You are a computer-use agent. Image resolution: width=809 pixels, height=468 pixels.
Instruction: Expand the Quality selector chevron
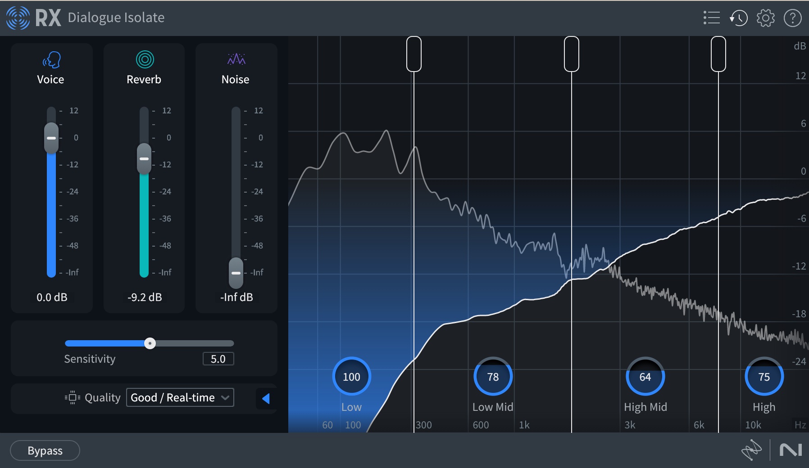point(226,397)
